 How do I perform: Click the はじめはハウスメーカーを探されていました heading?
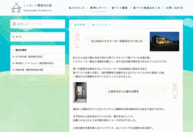[117, 41]
